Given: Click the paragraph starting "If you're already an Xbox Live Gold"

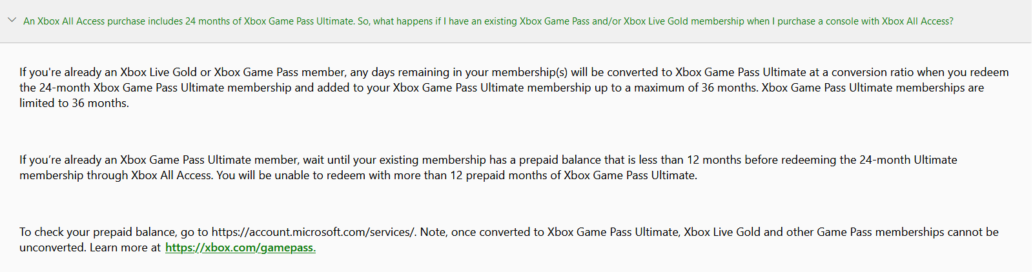Looking at the screenshot, I should [514, 88].
